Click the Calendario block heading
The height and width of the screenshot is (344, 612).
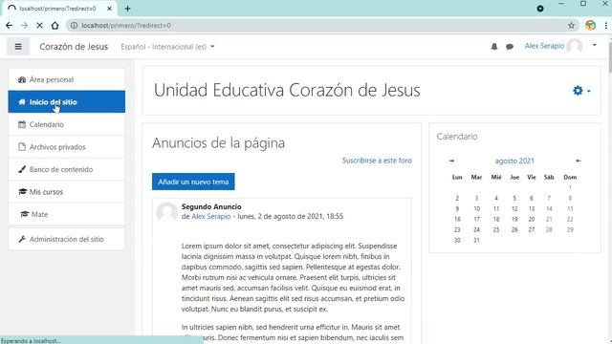[x=457, y=137]
